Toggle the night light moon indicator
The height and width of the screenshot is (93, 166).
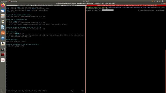point(155,1)
